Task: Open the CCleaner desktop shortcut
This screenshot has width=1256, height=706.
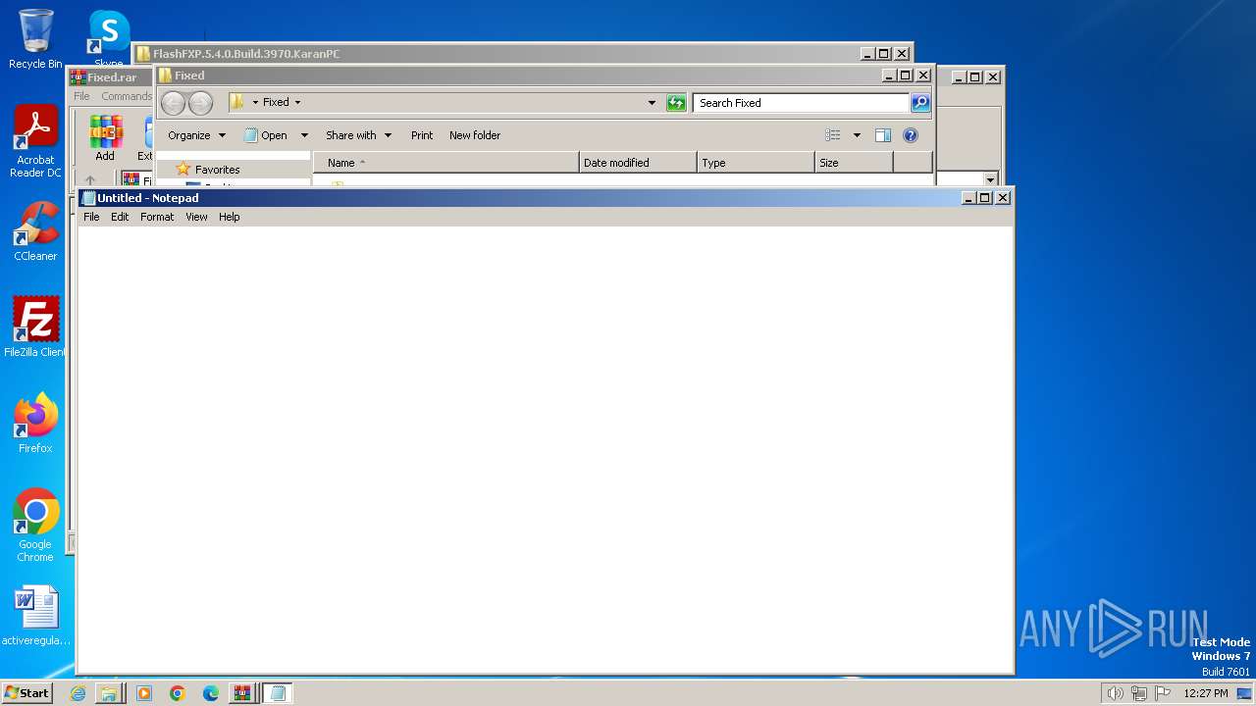Action: pyautogui.click(x=35, y=231)
